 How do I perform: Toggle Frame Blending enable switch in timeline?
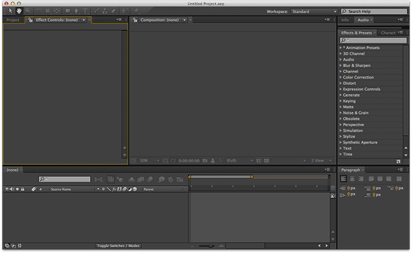tap(141, 179)
